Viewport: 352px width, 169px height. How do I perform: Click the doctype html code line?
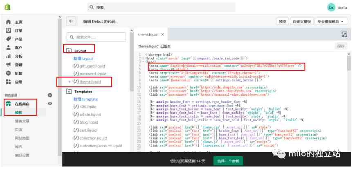click(x=159, y=54)
